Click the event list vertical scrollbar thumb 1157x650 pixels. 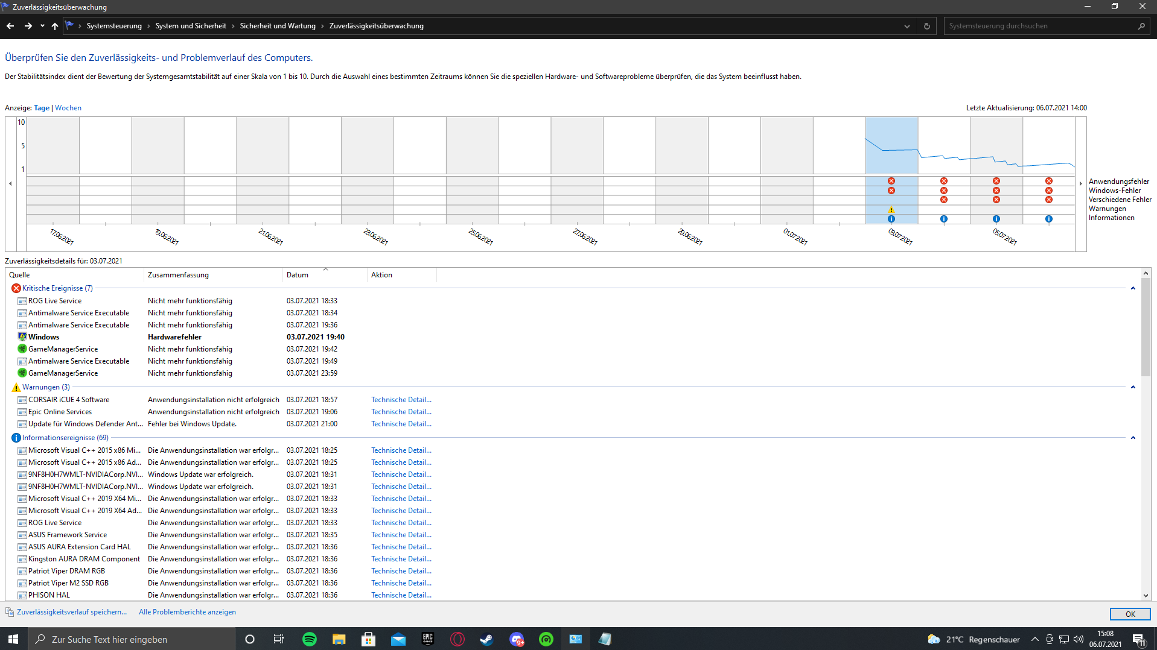(x=1146, y=327)
